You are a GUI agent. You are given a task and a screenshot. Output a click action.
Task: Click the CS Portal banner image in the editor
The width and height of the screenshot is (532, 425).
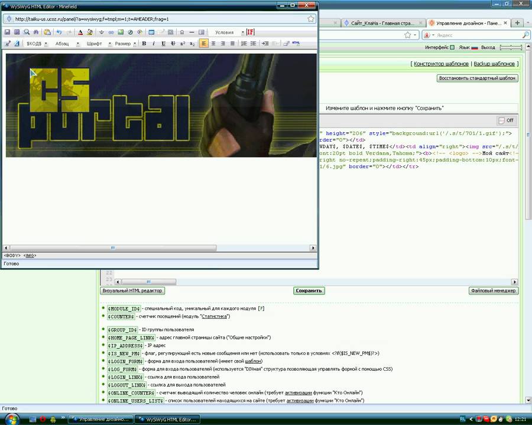(161, 105)
